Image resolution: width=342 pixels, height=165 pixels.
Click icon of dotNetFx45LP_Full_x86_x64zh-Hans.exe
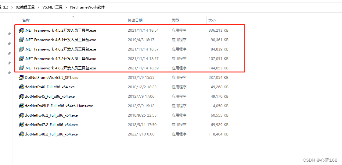[x=21, y=106]
